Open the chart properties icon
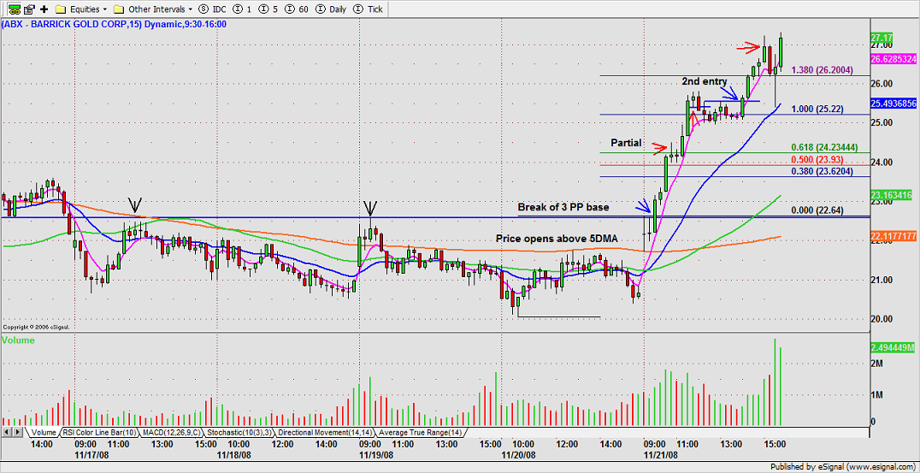This screenshot has width=920, height=473. [x=29, y=9]
